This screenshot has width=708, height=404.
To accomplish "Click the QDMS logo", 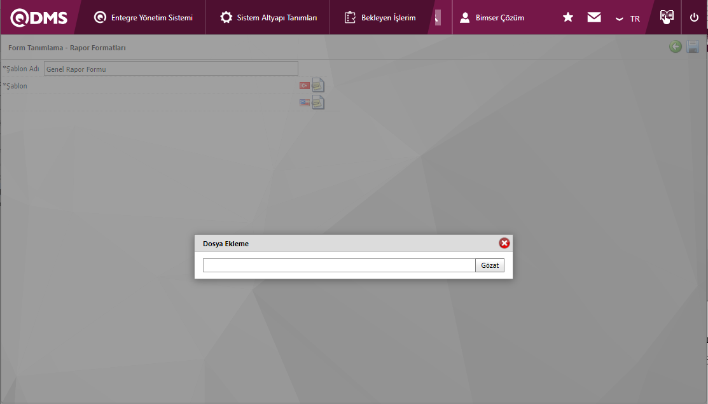I will click(x=39, y=18).
